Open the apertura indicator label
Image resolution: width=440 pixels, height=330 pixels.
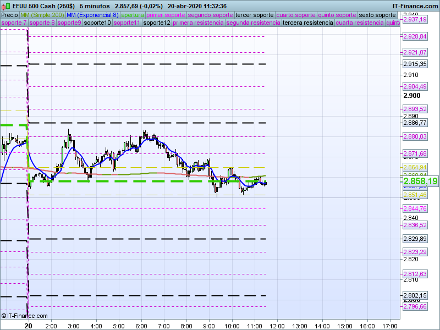click(x=133, y=15)
